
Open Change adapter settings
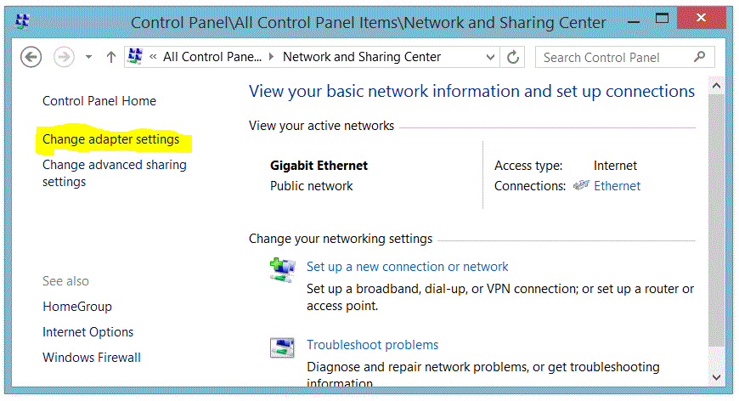[111, 139]
